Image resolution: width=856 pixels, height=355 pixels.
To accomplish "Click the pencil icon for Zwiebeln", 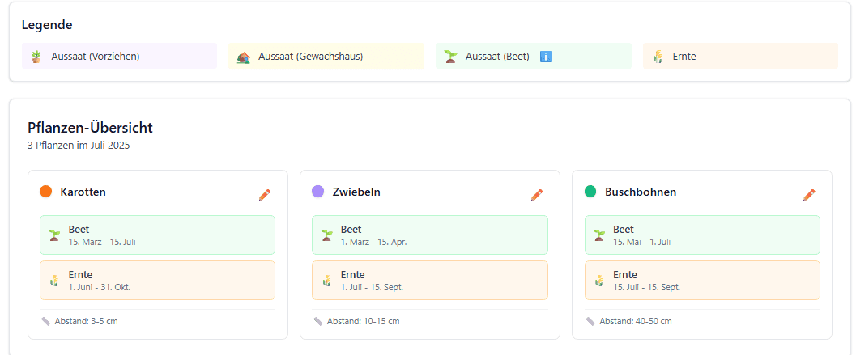I will click(x=537, y=194).
